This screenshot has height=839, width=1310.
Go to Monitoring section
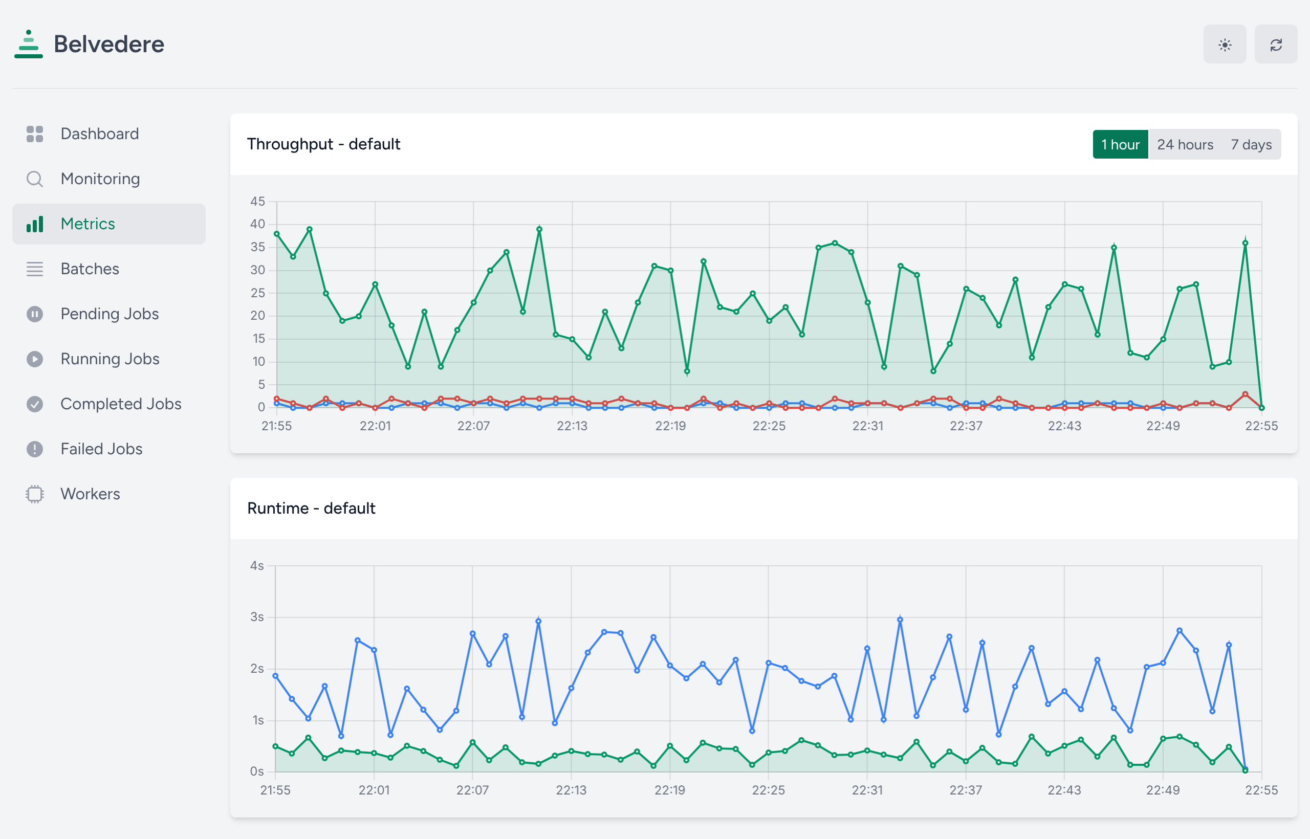[x=109, y=179]
